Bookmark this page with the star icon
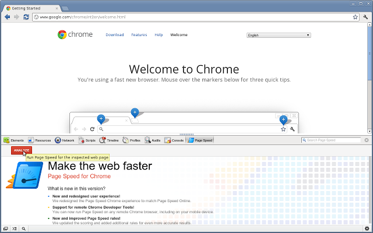Screen dimensions: 373x233 (x=355, y=17)
